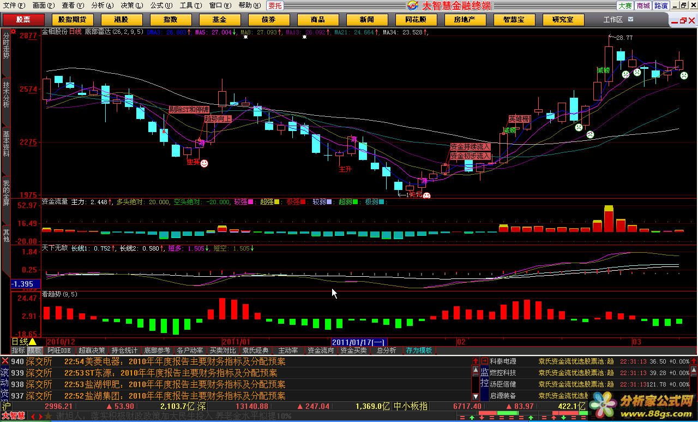Click the 商城 link in title bar

(x=643, y=5)
